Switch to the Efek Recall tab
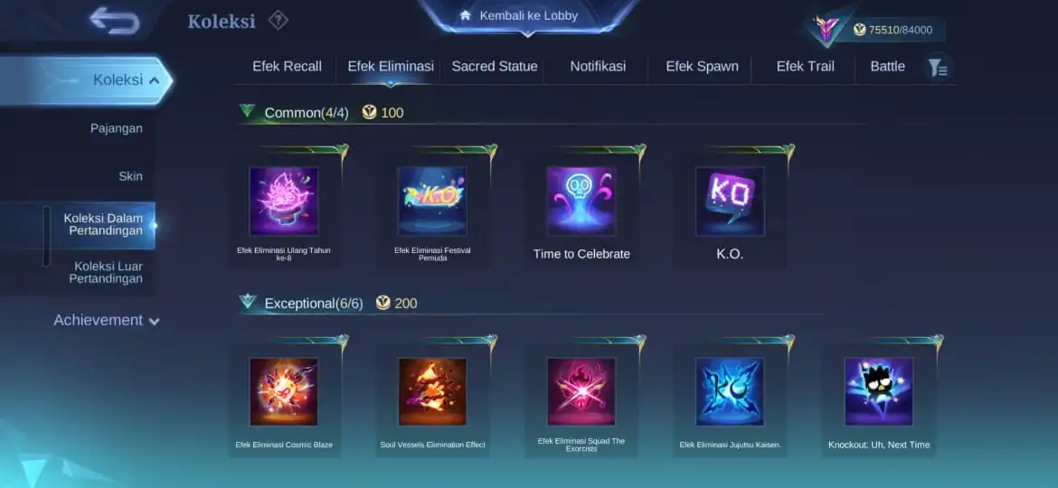 click(287, 66)
